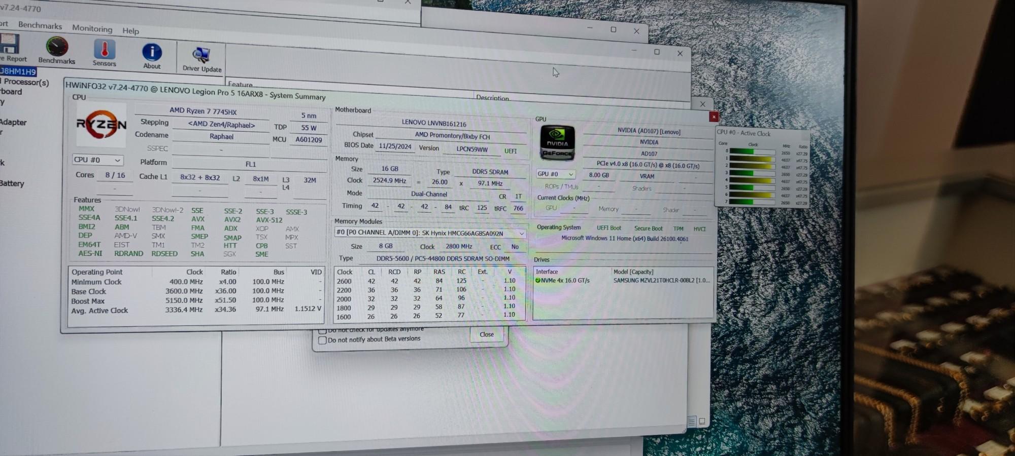
Task: Click the Driver Update toolbar icon
Action: [201, 55]
